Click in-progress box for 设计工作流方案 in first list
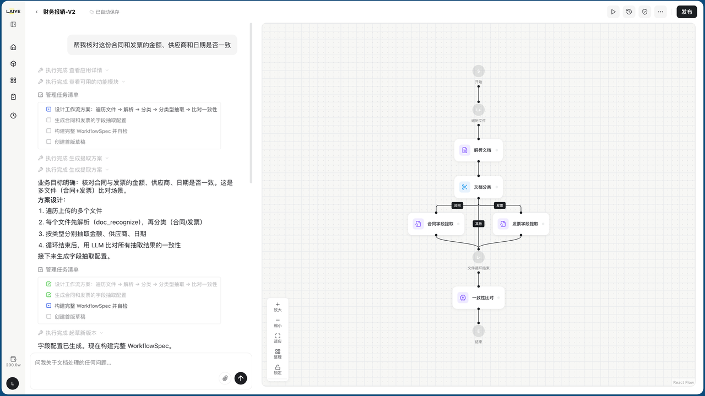The image size is (705, 396). tap(49, 109)
